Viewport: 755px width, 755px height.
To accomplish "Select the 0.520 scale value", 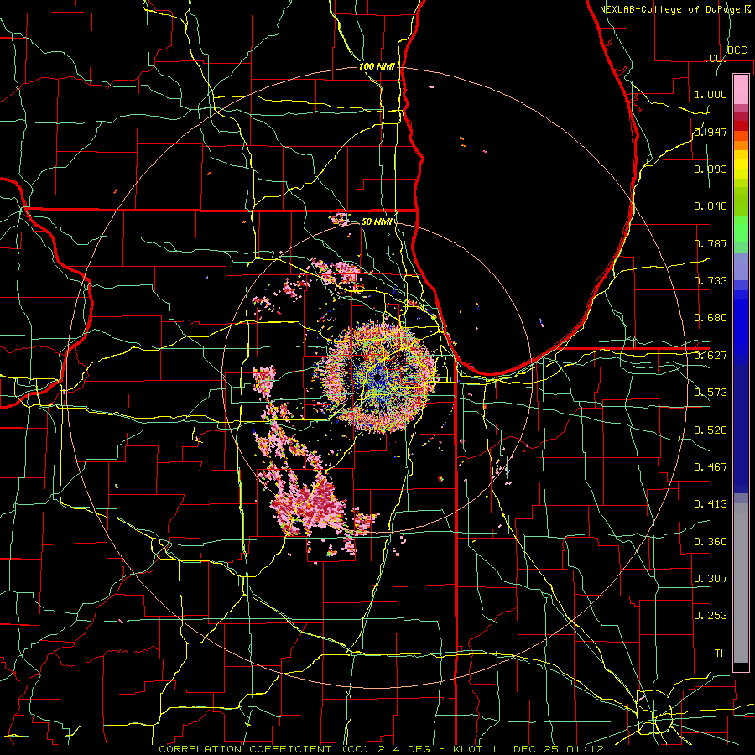I will [711, 430].
